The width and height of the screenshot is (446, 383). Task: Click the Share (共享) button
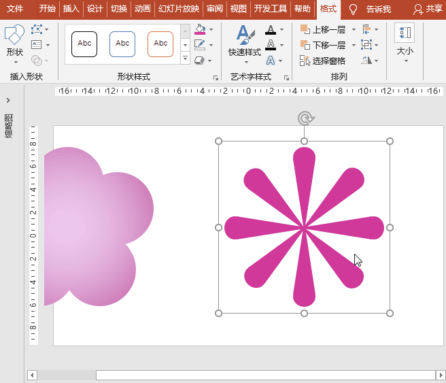pos(428,9)
